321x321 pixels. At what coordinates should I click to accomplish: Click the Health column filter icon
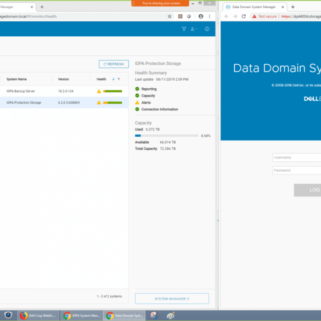tap(119, 79)
